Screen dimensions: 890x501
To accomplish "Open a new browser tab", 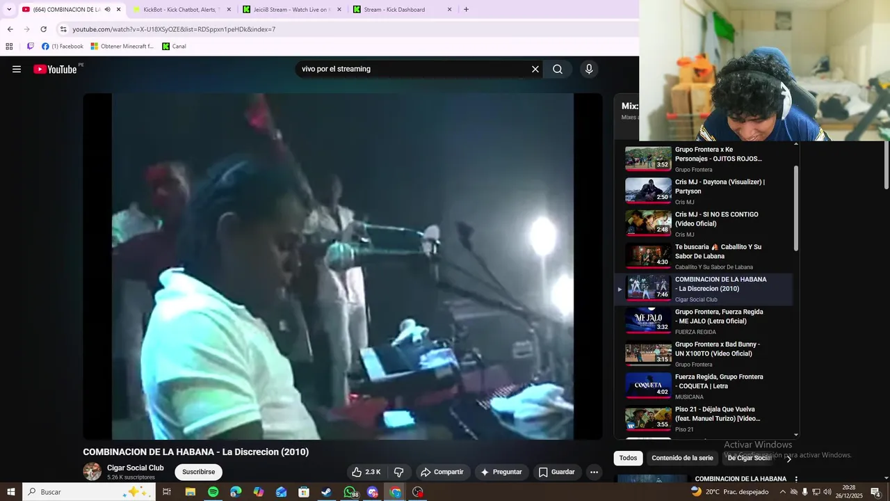I will pyautogui.click(x=466, y=10).
